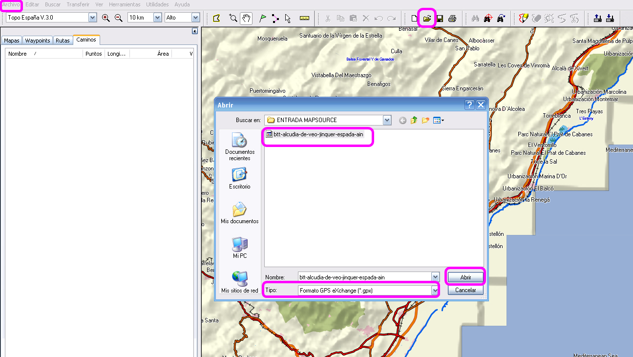Save the current document
This screenshot has height=357, width=633.
pos(439,18)
